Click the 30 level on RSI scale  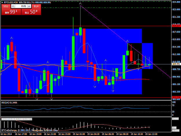click(x=173, y=112)
